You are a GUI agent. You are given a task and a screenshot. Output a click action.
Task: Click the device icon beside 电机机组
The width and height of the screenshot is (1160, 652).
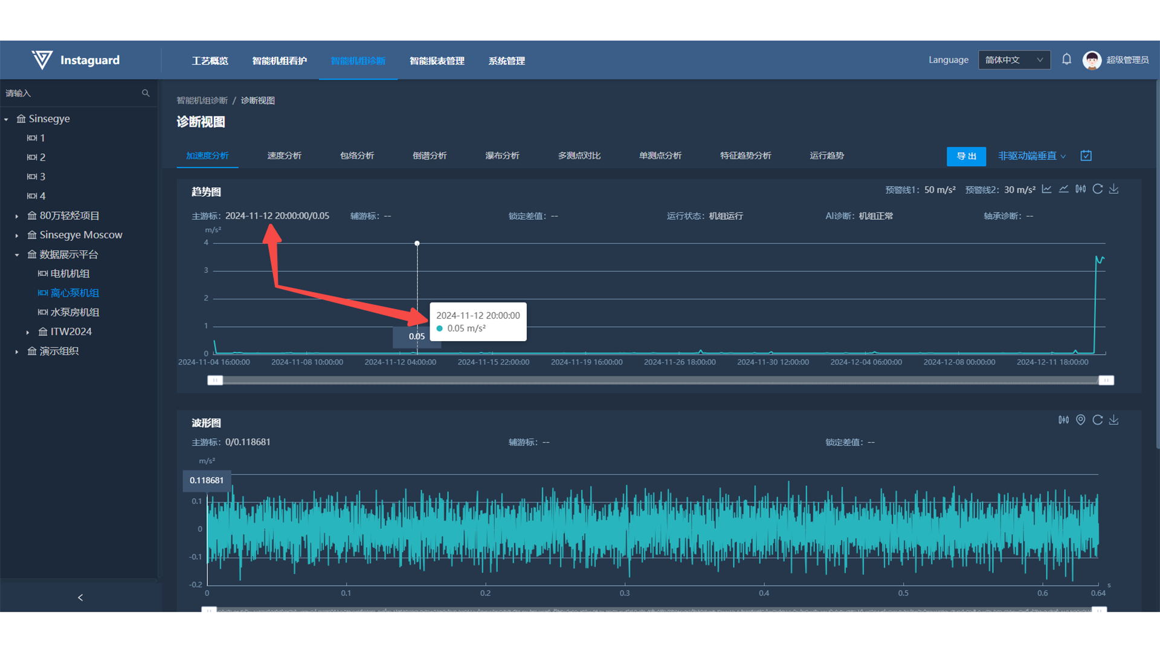coord(43,273)
